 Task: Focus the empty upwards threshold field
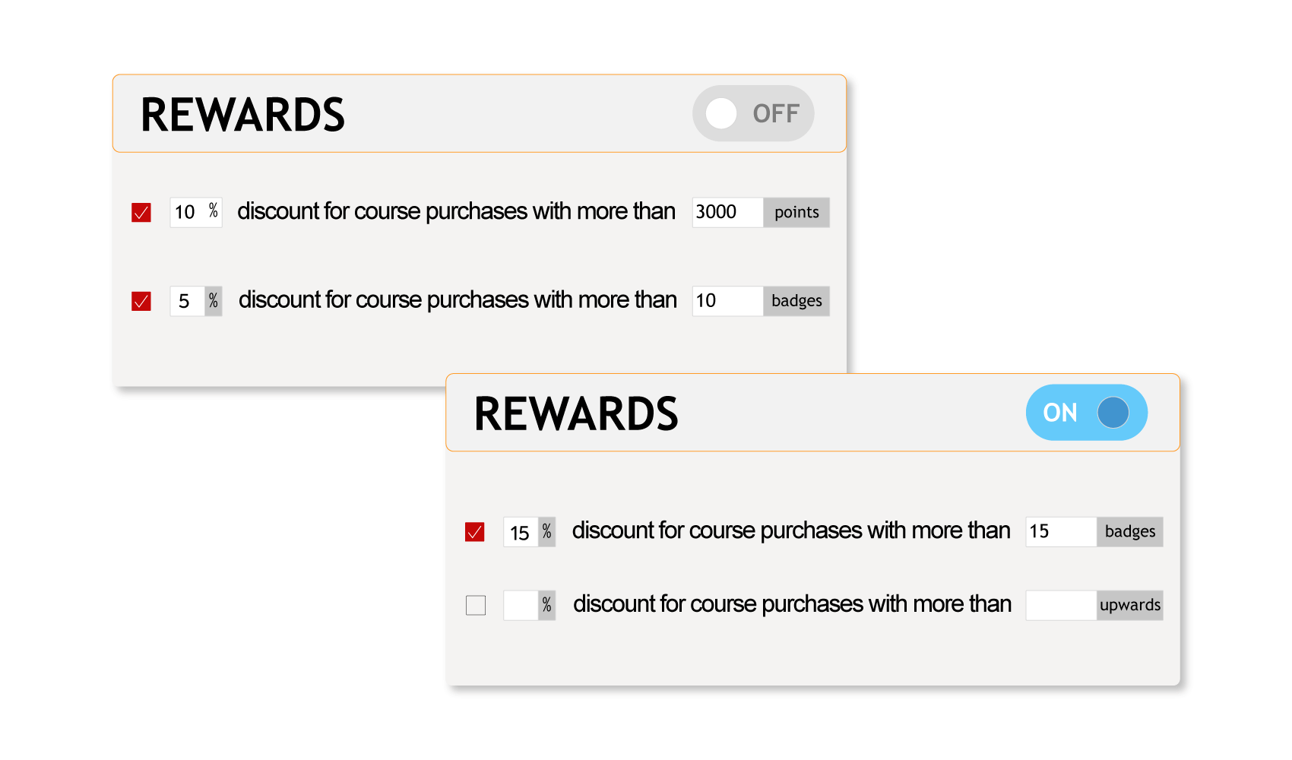1060,605
